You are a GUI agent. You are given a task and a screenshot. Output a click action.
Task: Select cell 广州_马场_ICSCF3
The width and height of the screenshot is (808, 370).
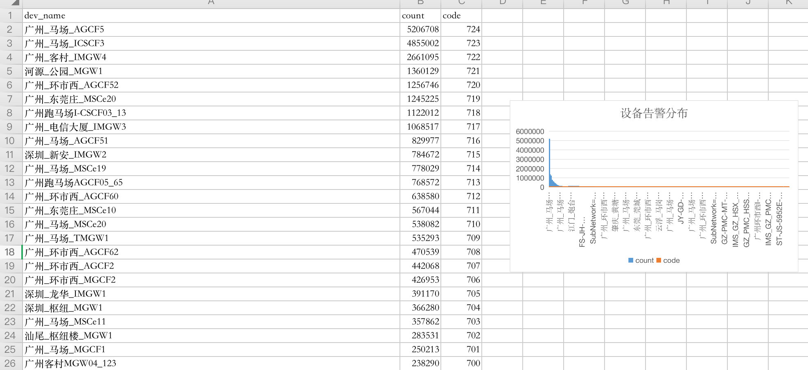(x=211, y=43)
